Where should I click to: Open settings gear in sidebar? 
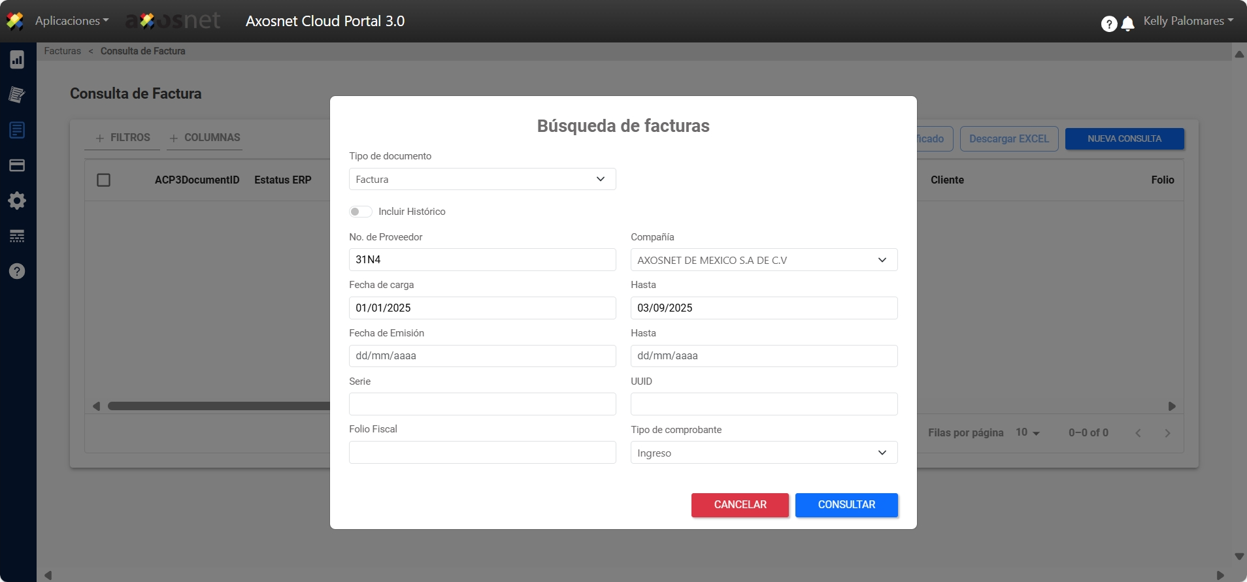click(17, 201)
